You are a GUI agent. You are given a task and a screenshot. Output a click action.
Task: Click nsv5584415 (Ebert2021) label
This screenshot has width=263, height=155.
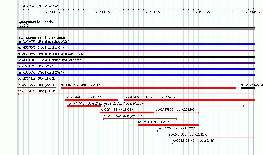pyautogui.click(x=84, y=97)
